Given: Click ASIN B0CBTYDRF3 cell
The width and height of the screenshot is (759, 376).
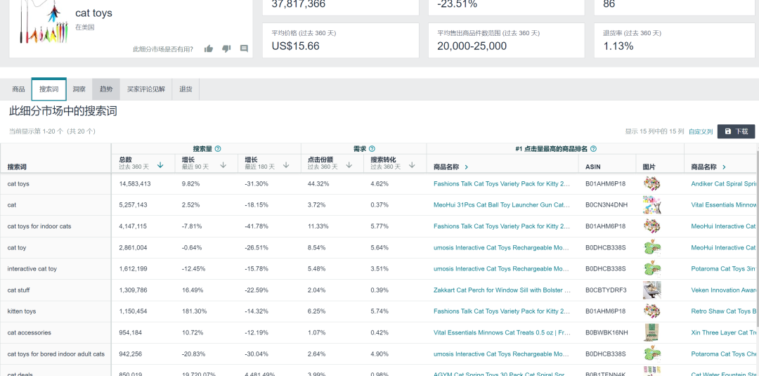Looking at the screenshot, I should tap(606, 290).
